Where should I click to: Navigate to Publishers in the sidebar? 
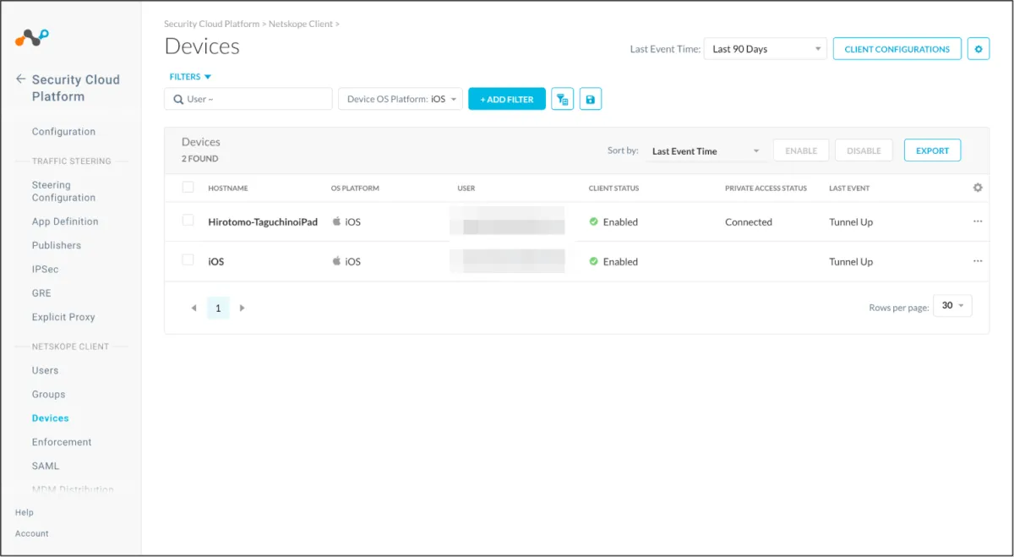(56, 245)
